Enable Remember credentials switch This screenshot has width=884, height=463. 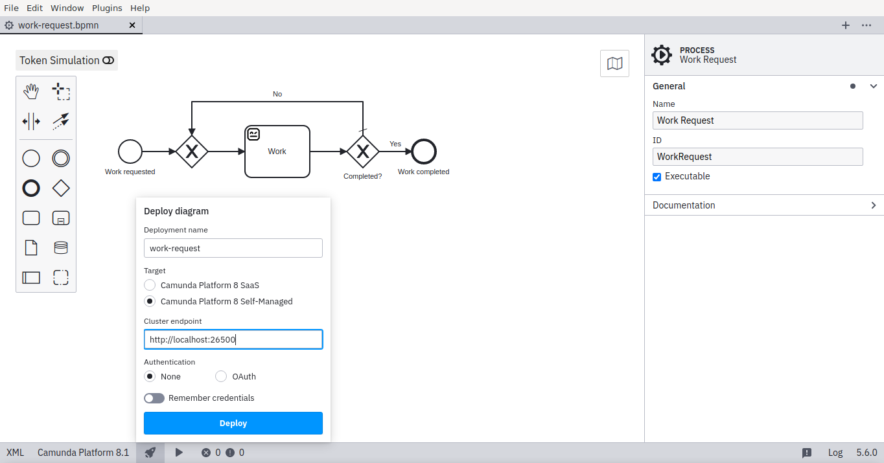(x=154, y=398)
